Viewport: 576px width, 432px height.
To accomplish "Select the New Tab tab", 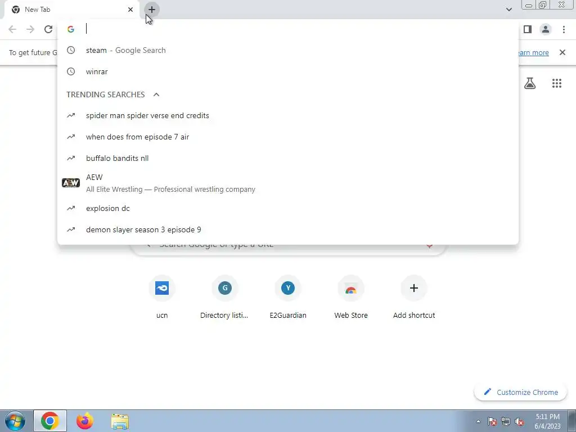I will 71,10.
